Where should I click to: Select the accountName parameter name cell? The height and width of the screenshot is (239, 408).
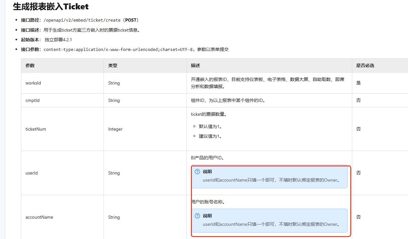[x=39, y=217]
